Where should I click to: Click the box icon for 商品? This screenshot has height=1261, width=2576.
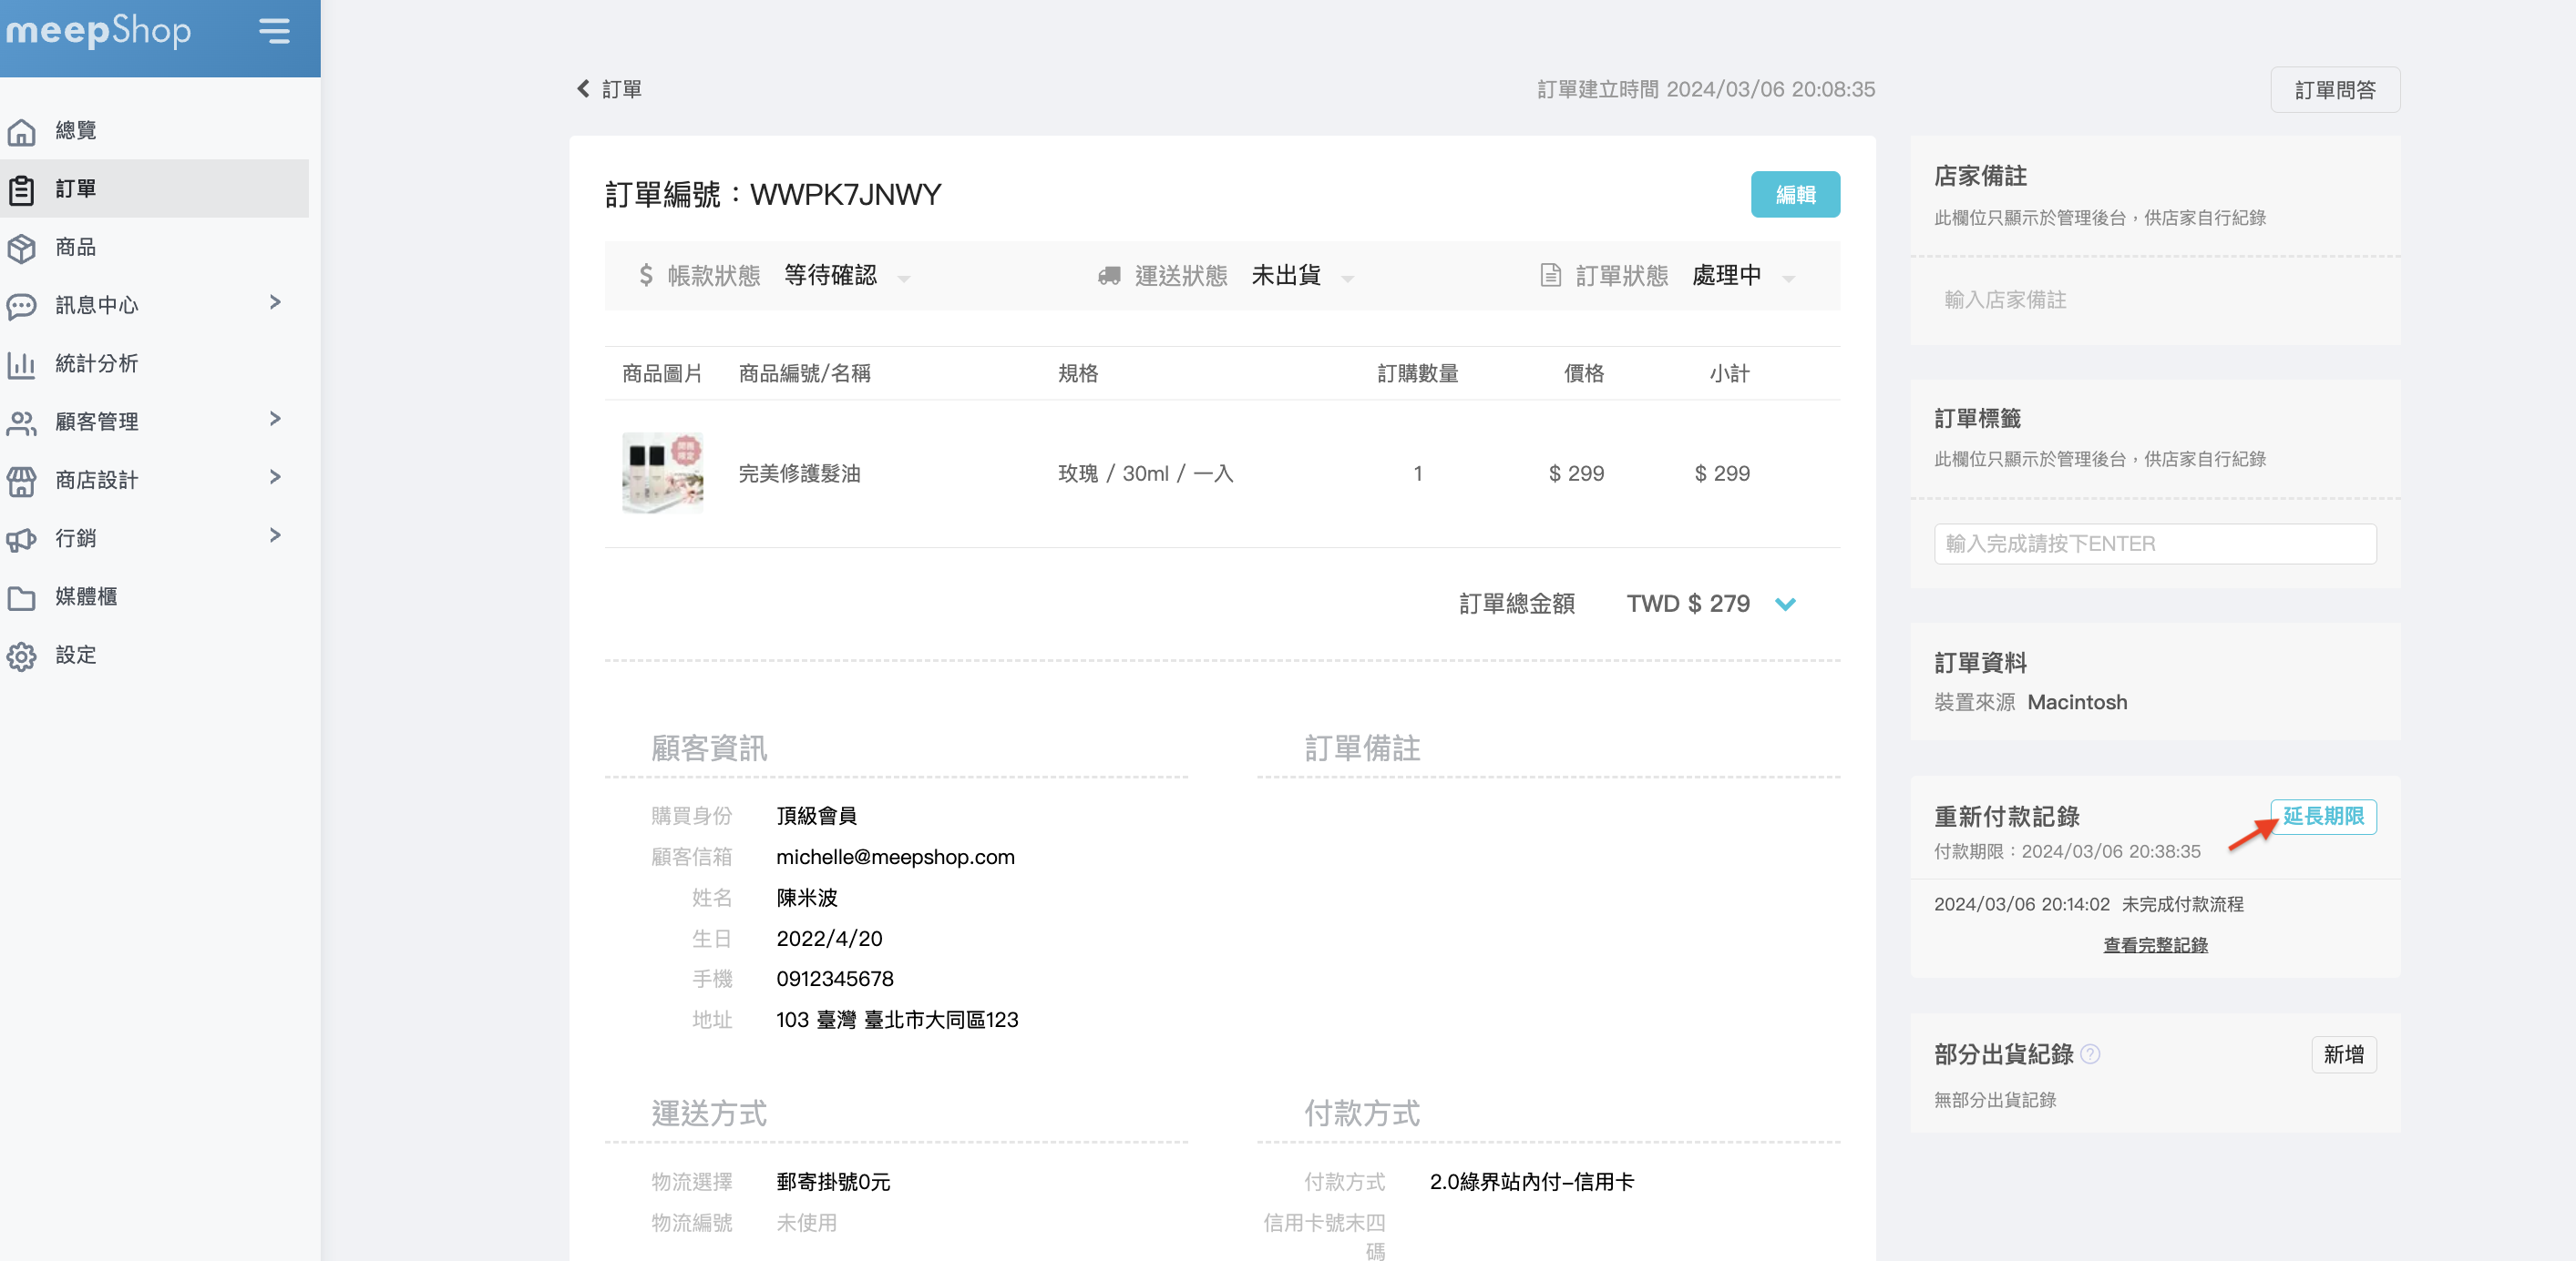(x=21, y=248)
